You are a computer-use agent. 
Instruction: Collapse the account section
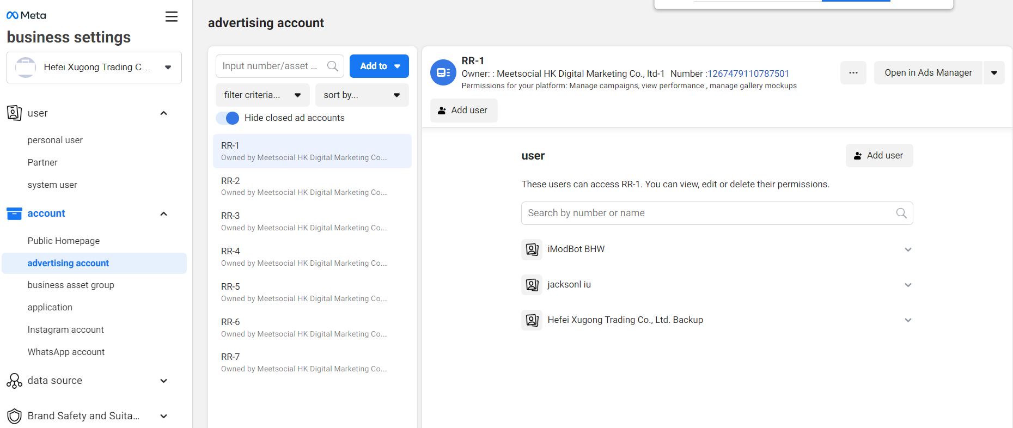[163, 213]
